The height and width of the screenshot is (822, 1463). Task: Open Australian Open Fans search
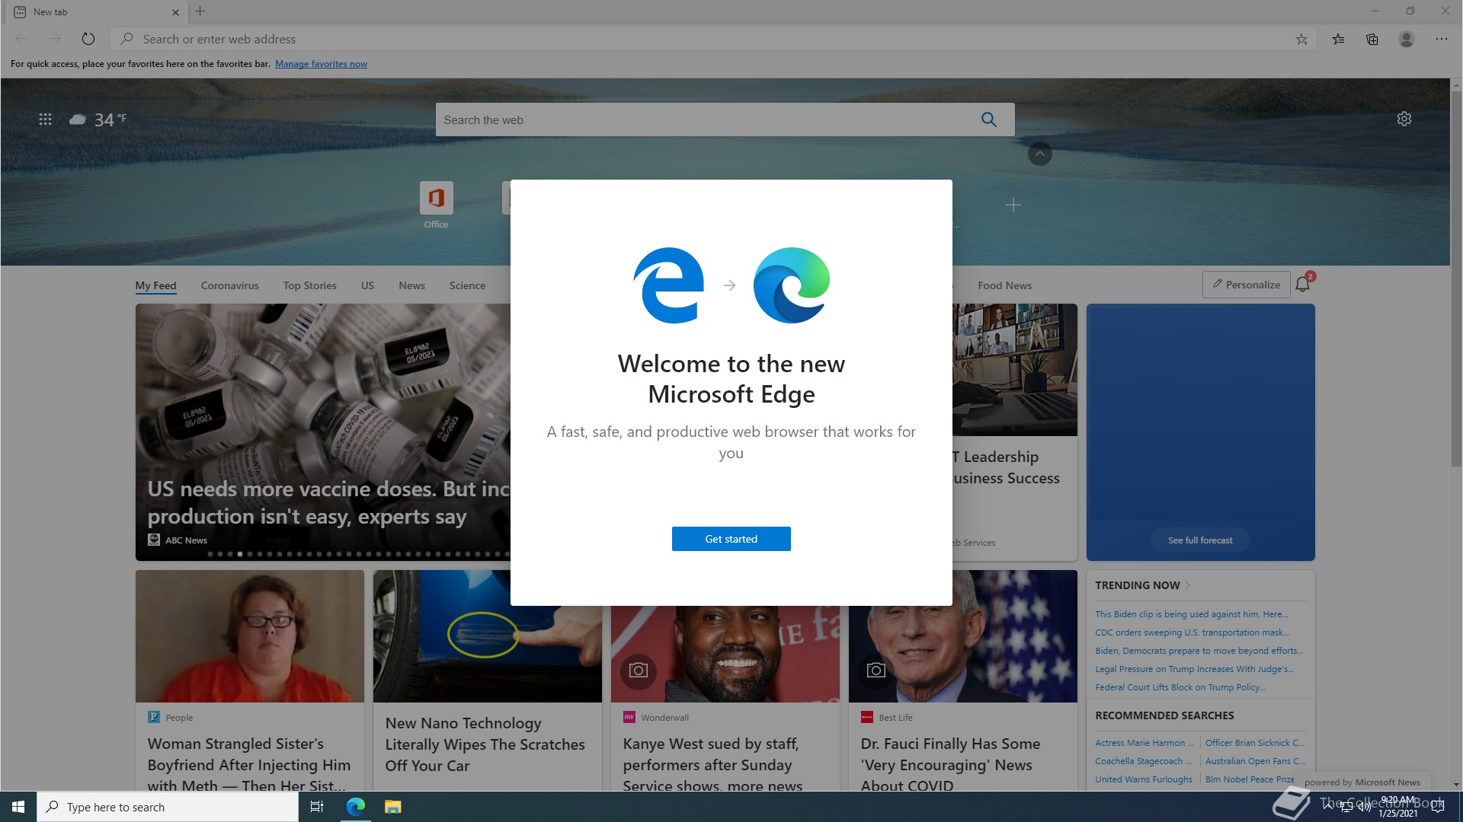(x=1254, y=761)
